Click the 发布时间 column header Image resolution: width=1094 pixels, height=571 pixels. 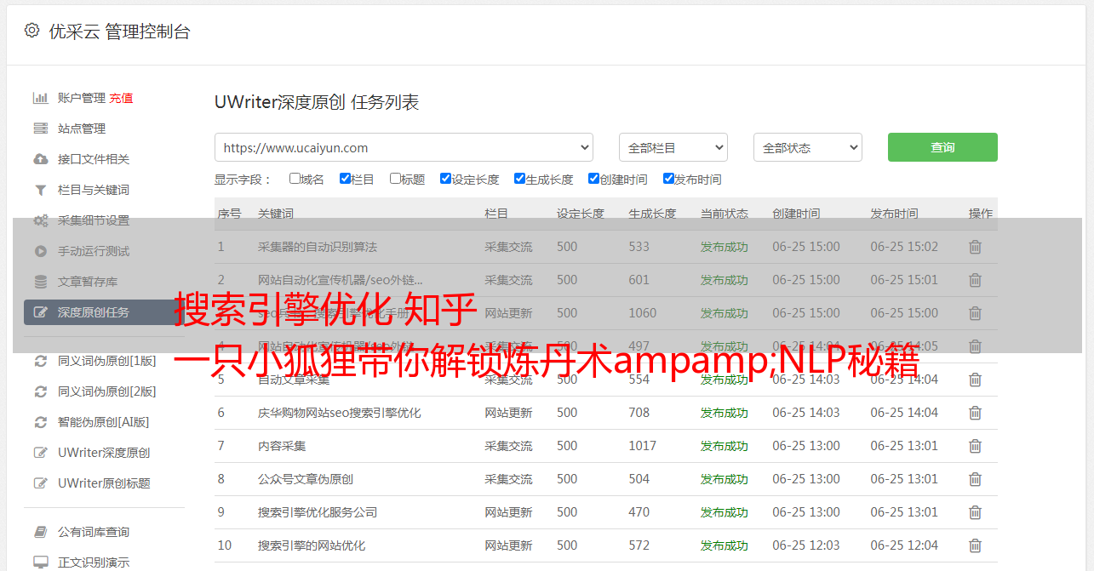point(894,214)
